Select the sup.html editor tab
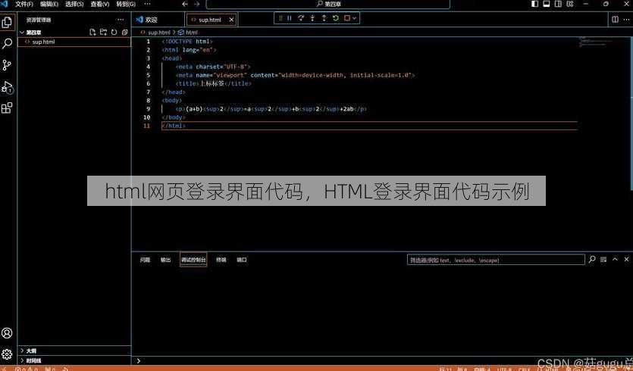This screenshot has height=371, width=633. [x=210, y=20]
